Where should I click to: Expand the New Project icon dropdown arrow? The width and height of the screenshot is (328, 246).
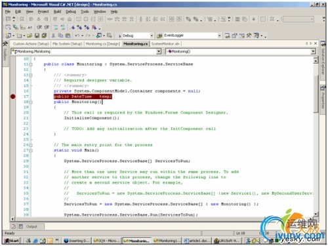[14, 35]
